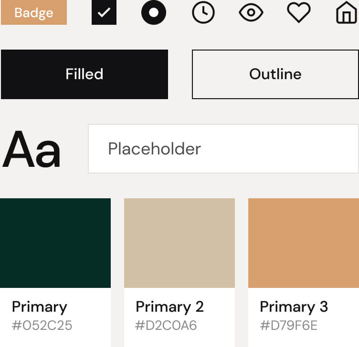
Task: Click the Primary 2 color name label
Action: pos(170,306)
